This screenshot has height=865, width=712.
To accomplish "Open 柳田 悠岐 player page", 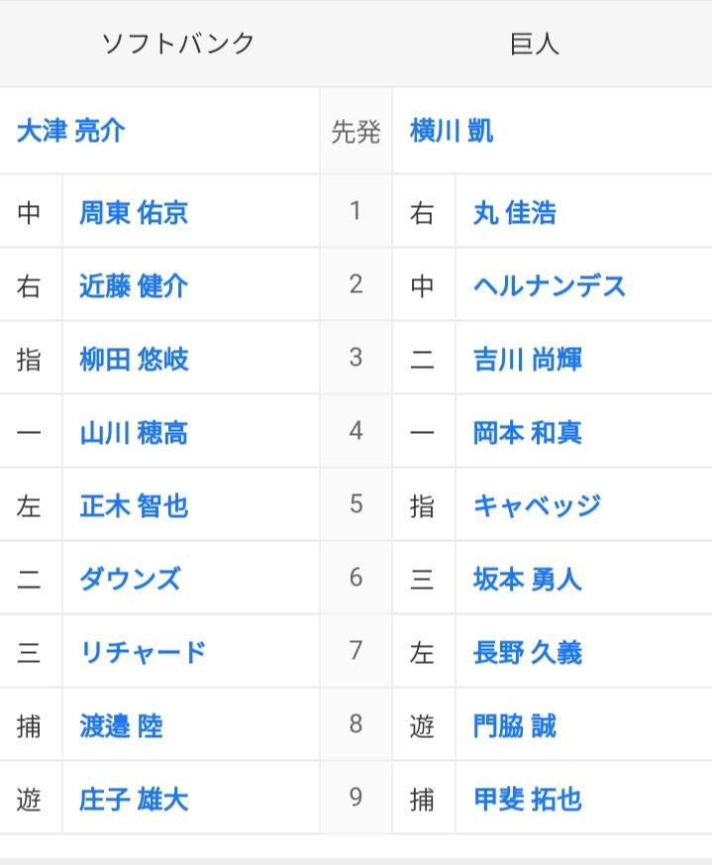I will click(x=134, y=360).
